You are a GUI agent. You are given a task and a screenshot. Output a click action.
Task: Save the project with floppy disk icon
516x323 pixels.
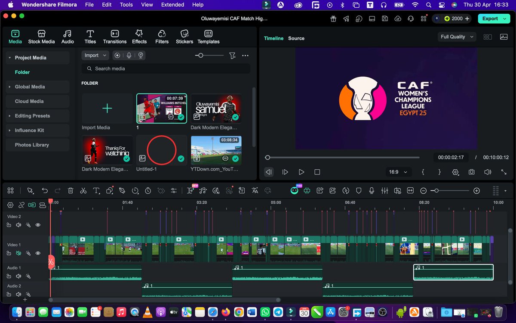pyautogui.click(x=385, y=19)
